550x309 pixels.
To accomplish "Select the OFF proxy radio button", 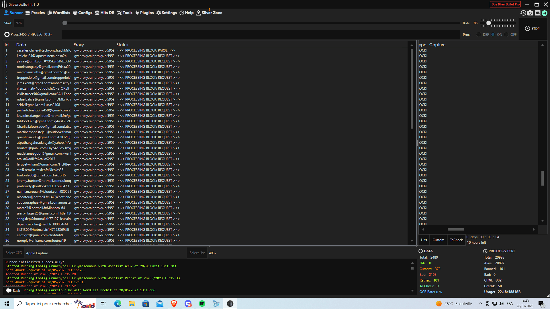I will [506, 34].
